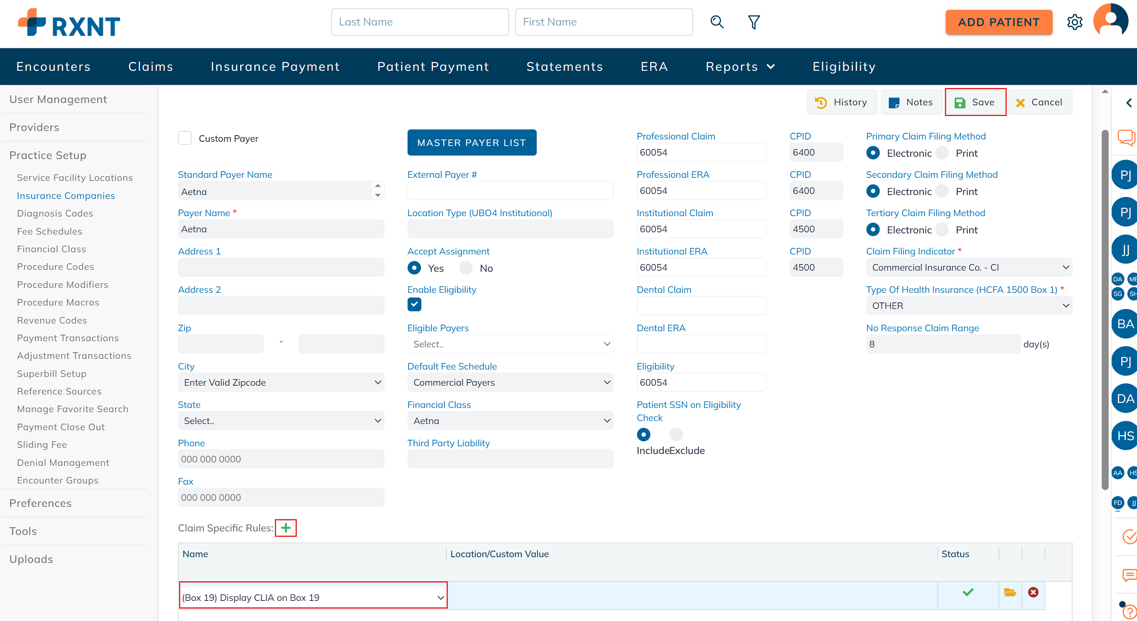Click the Master Payer List button
This screenshot has width=1137, height=621.
coord(471,142)
